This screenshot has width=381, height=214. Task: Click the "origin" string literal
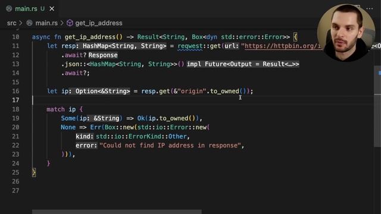[192, 91]
